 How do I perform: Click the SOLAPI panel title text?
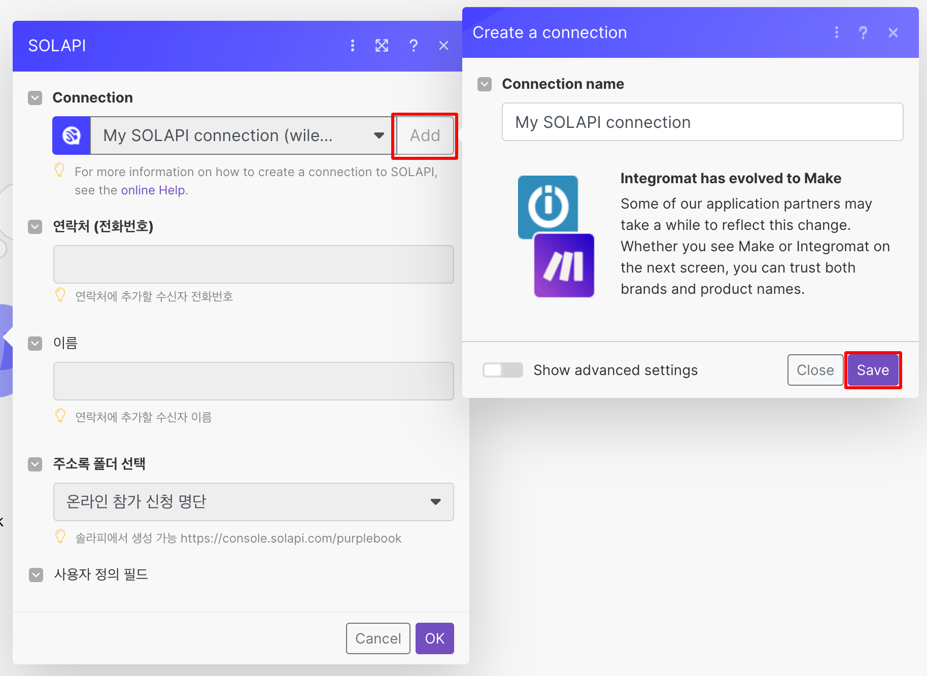[57, 46]
